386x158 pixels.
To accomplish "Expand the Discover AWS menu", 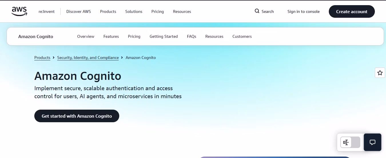I will click(x=79, y=11).
